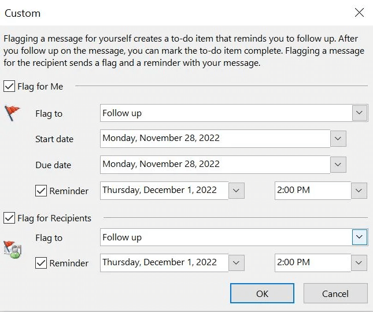Click the recipient flag icon
373x312 pixels.
pyautogui.click(x=12, y=249)
